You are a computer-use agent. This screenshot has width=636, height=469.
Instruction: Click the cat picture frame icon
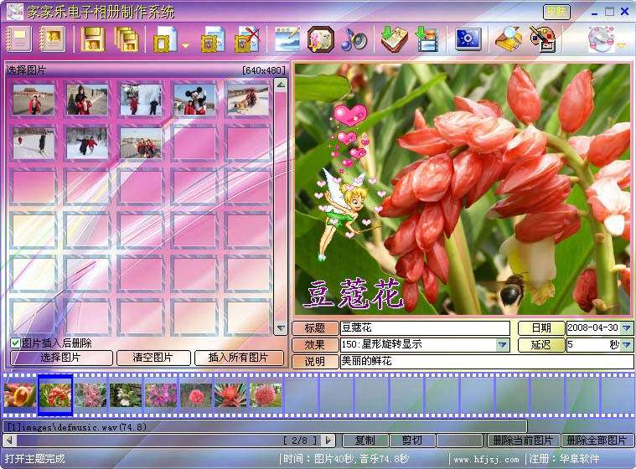[320, 39]
